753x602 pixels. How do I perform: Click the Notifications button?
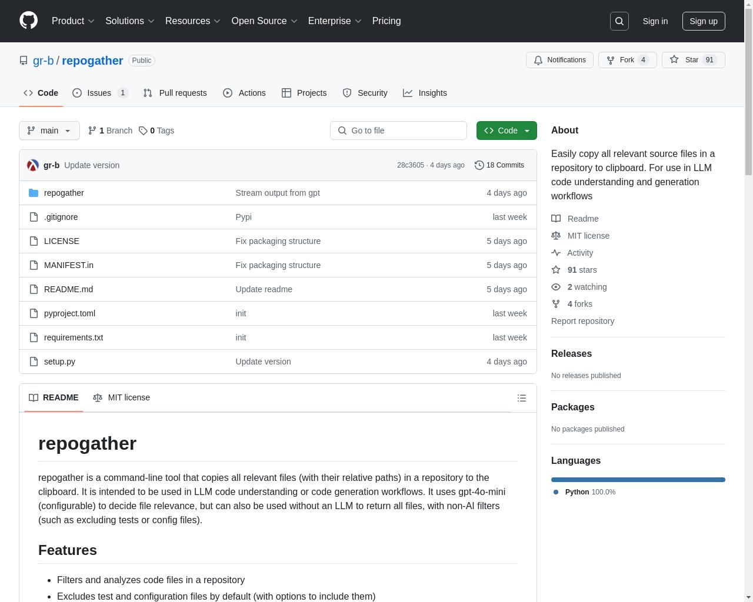559,60
